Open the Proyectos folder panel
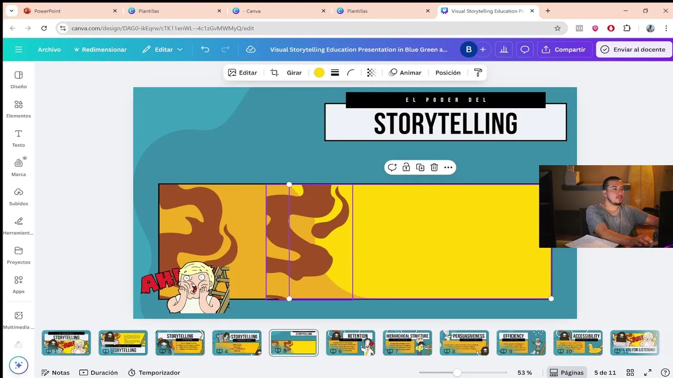Image resolution: width=673 pixels, height=378 pixels. click(x=18, y=256)
